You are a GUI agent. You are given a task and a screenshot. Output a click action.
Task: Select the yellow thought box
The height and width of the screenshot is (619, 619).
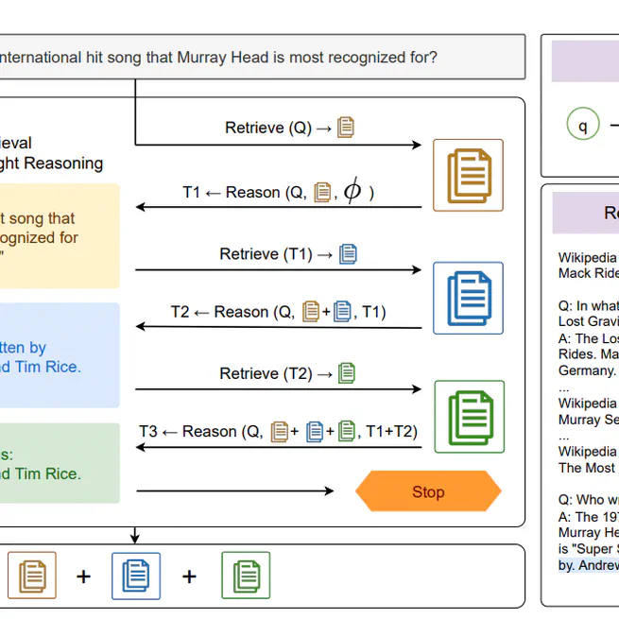coord(59,235)
